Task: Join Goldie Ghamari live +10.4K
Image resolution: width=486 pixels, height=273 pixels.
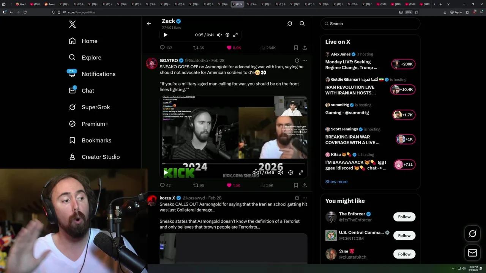Action: [x=402, y=89]
